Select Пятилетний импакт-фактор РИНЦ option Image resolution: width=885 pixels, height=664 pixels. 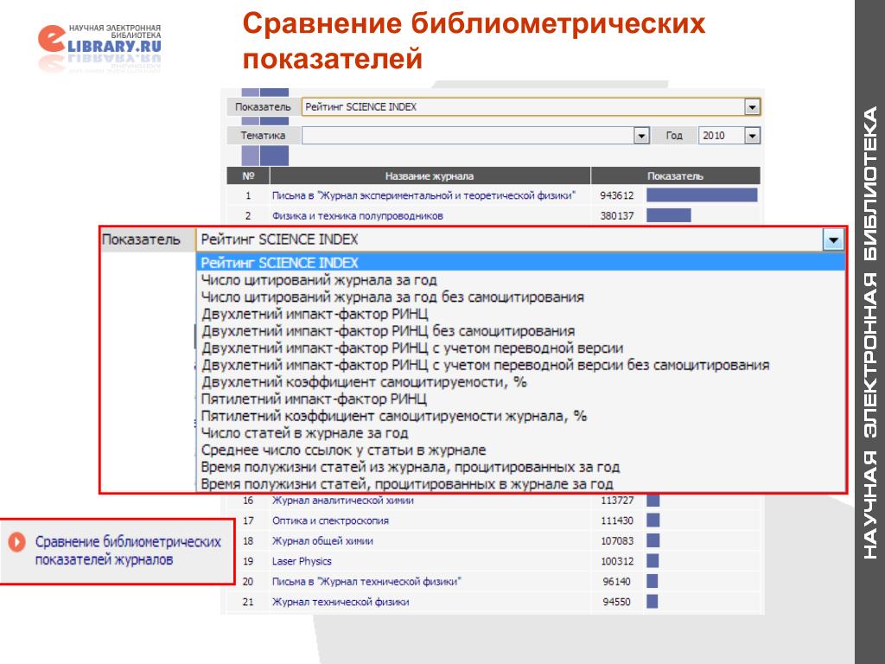tap(314, 399)
